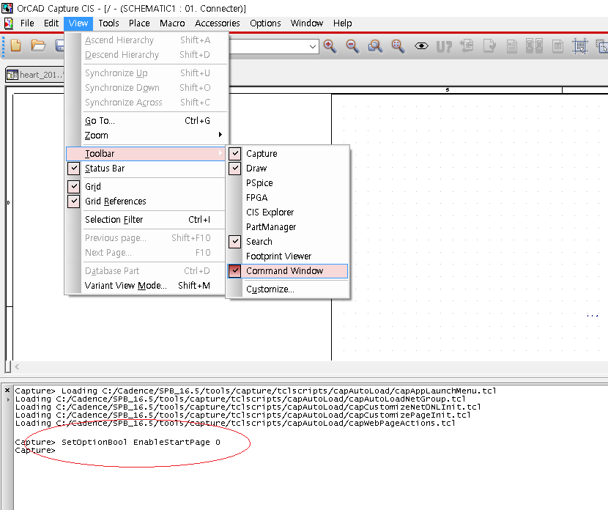Toggle Grid References option
Image resolution: width=608 pixels, height=510 pixels.
[146, 202]
